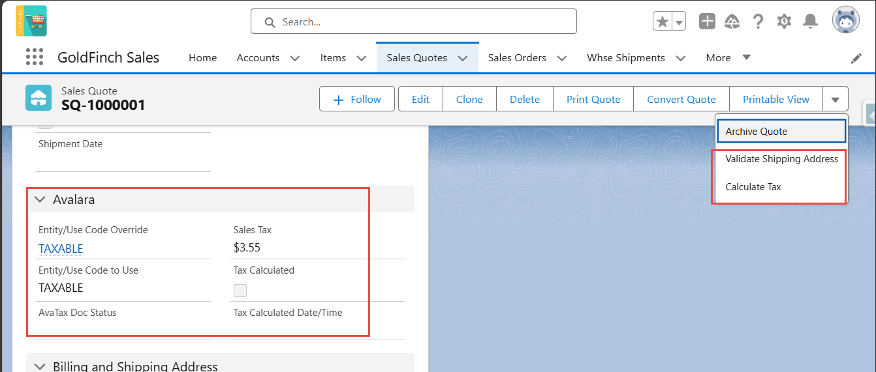Choose Calculate Tax from the menu
The height and width of the screenshot is (372, 876).
[781, 187]
